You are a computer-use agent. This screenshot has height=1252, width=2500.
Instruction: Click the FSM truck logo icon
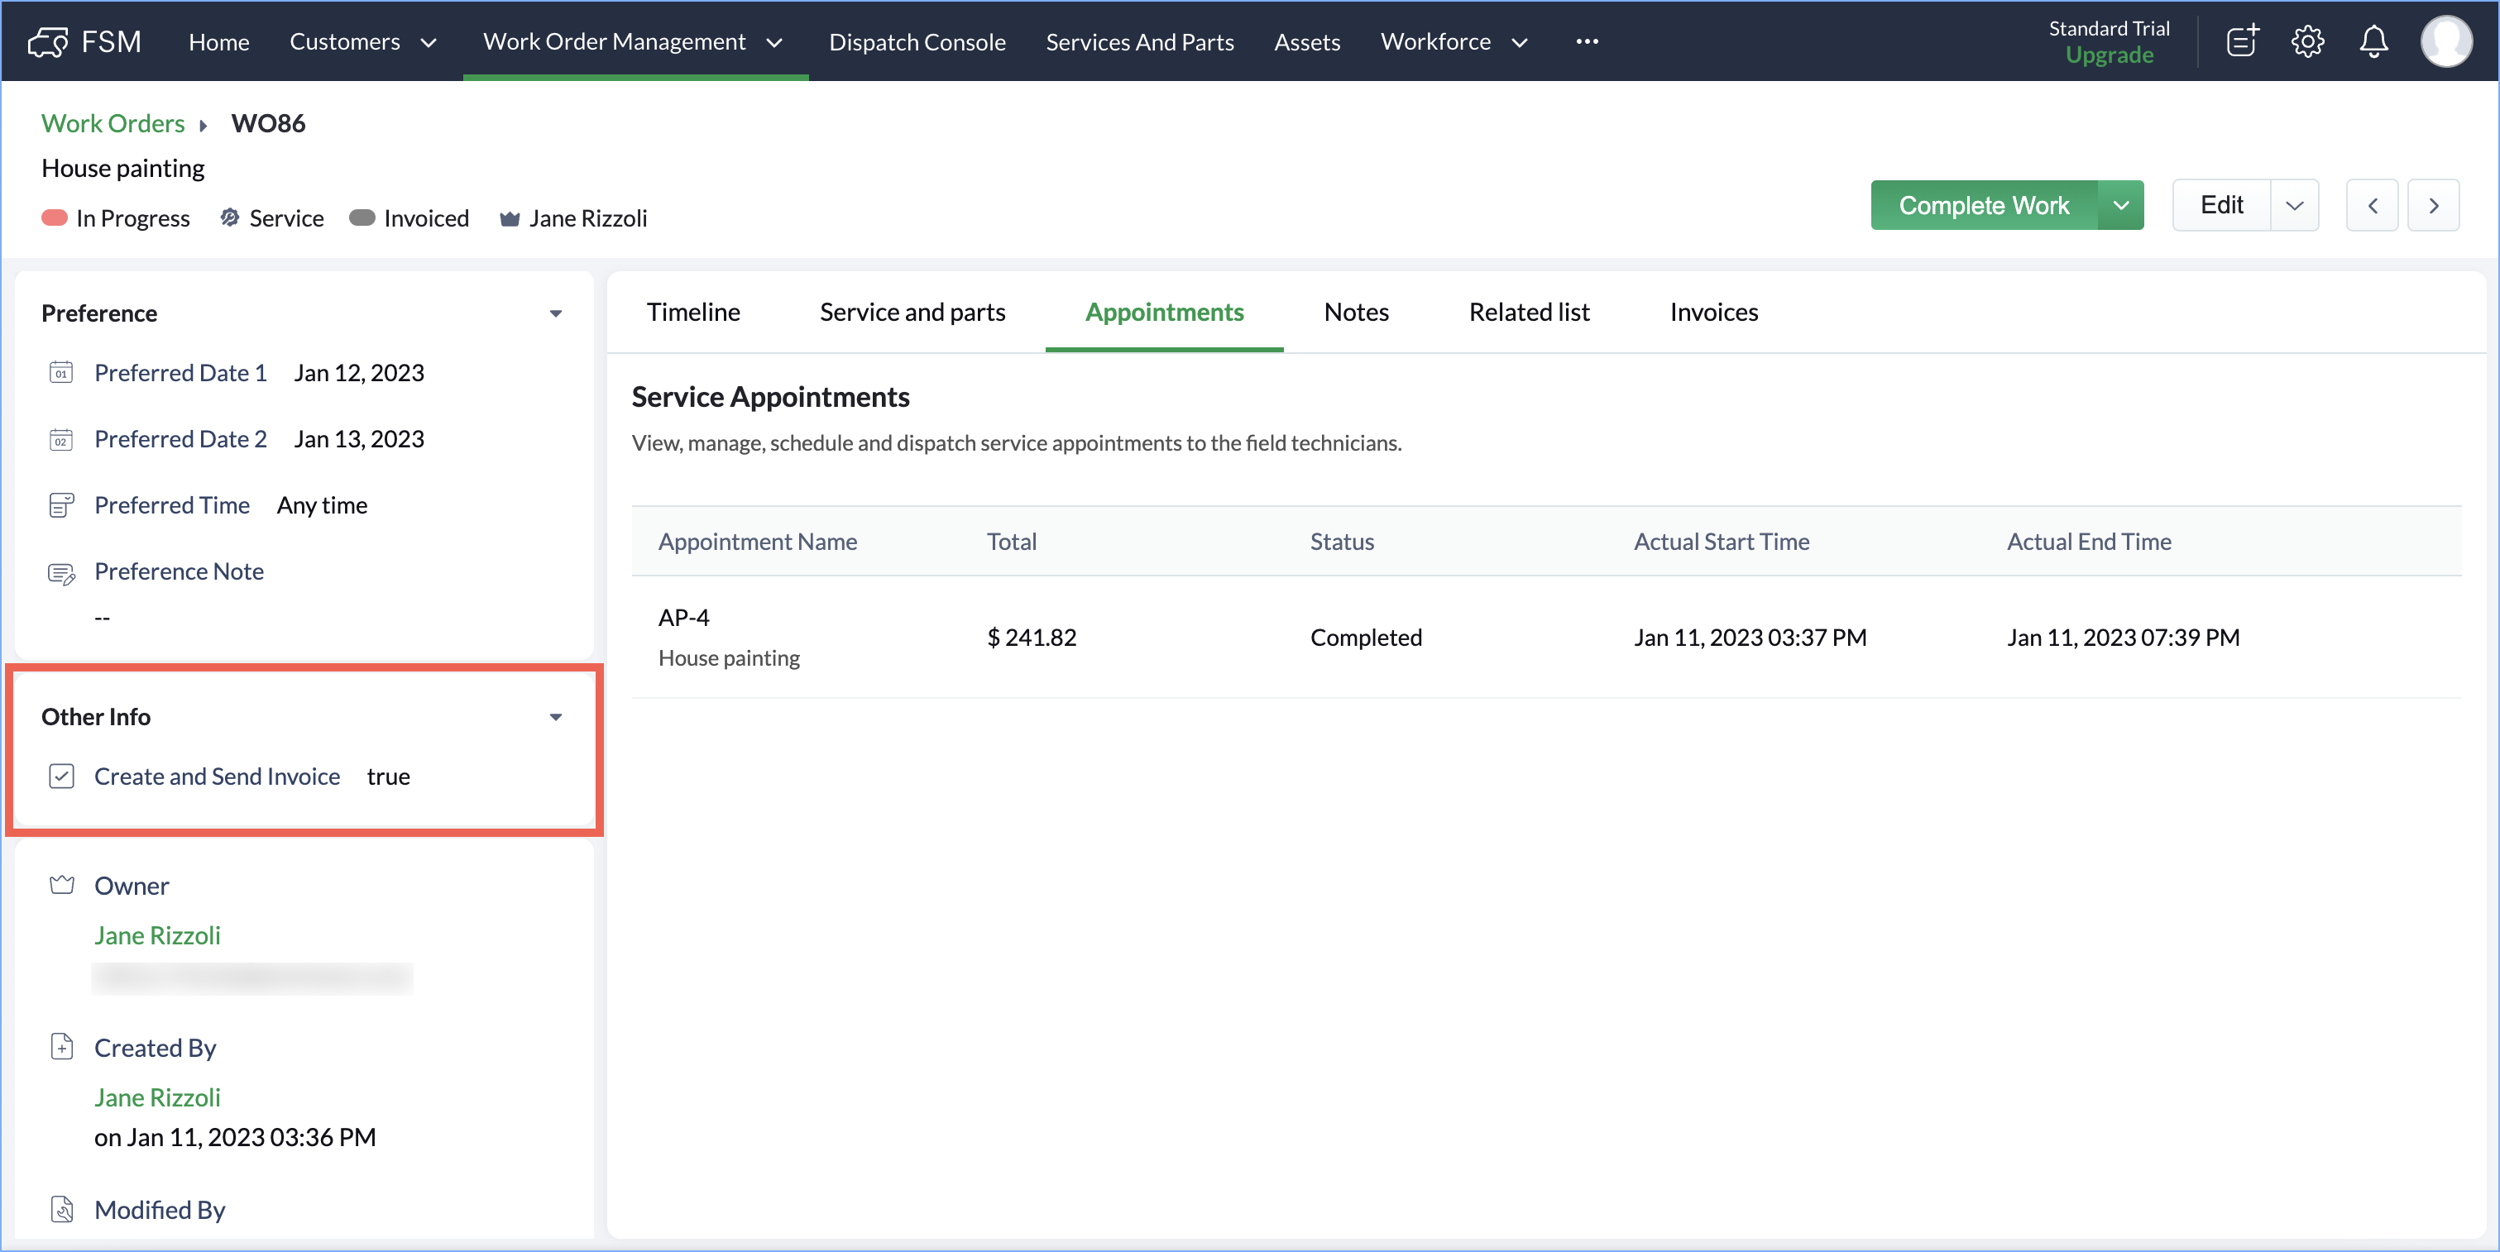point(47,41)
